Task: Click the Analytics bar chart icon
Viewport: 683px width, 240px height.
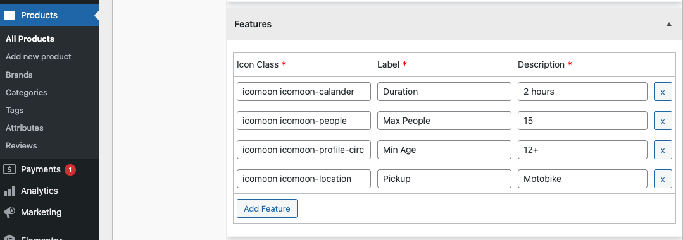Action: (x=9, y=191)
